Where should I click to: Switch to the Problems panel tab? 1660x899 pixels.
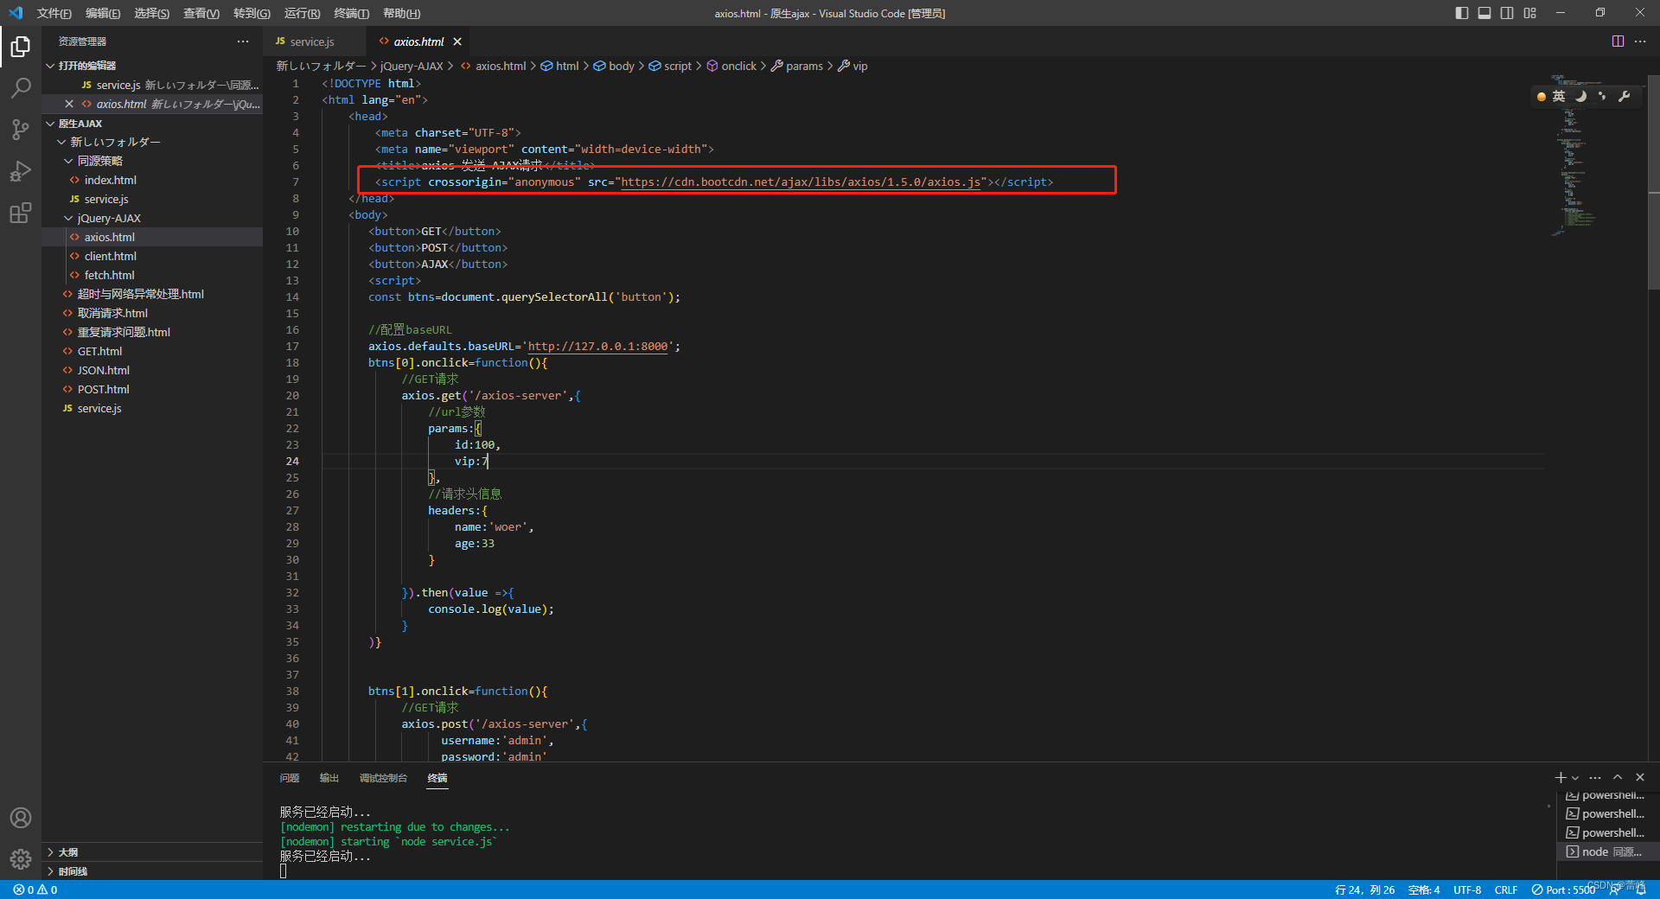click(290, 778)
